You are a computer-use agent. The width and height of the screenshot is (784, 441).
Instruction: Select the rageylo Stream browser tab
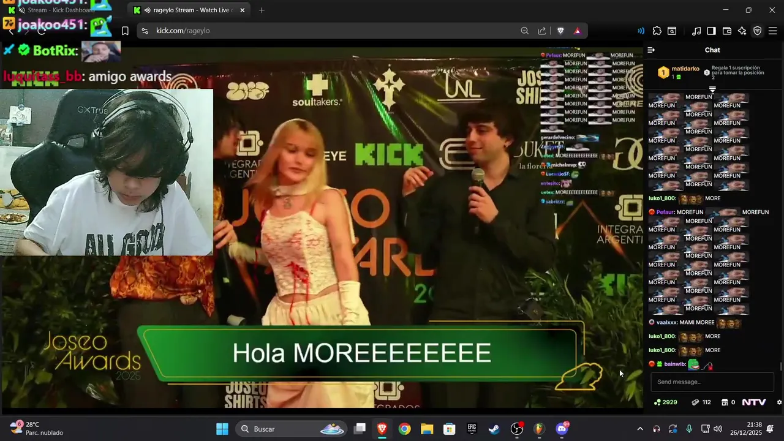189,10
